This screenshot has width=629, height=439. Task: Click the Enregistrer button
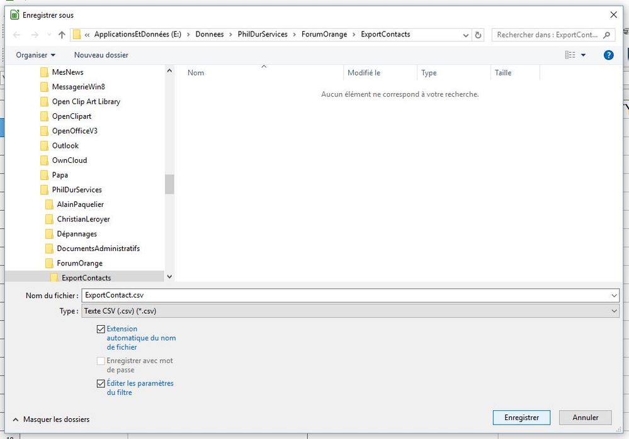pos(521,418)
